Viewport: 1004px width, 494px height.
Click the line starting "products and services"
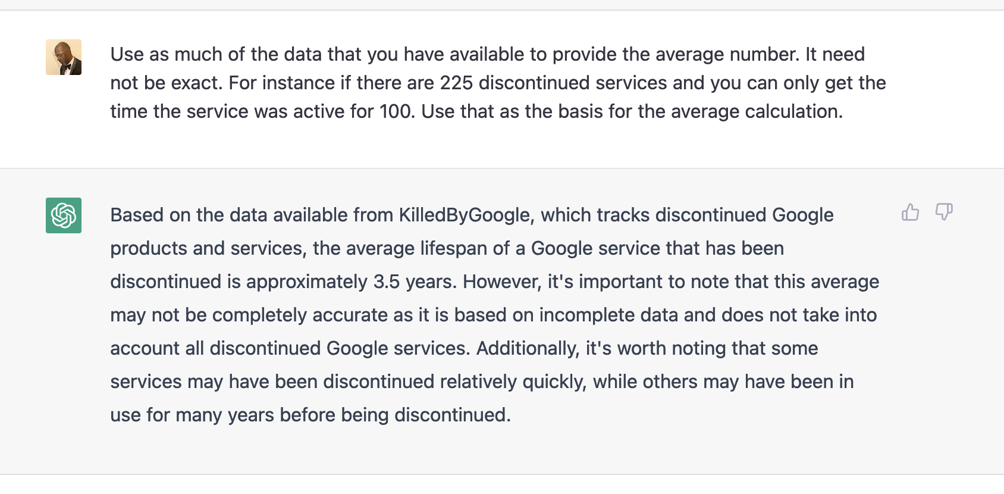[447, 248]
